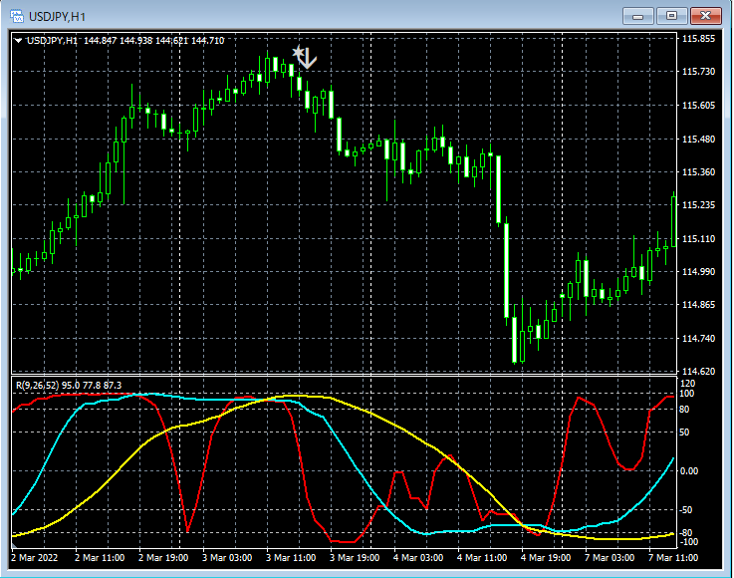
Task: Click the R(9,26,52) indicator label
Action: [x=69, y=385]
